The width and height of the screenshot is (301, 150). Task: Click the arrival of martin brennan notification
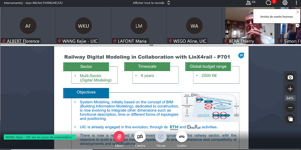[x=277, y=16]
